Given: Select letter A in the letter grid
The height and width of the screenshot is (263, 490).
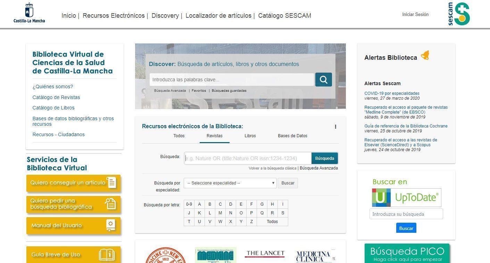Looking at the screenshot, I should click(x=199, y=204).
